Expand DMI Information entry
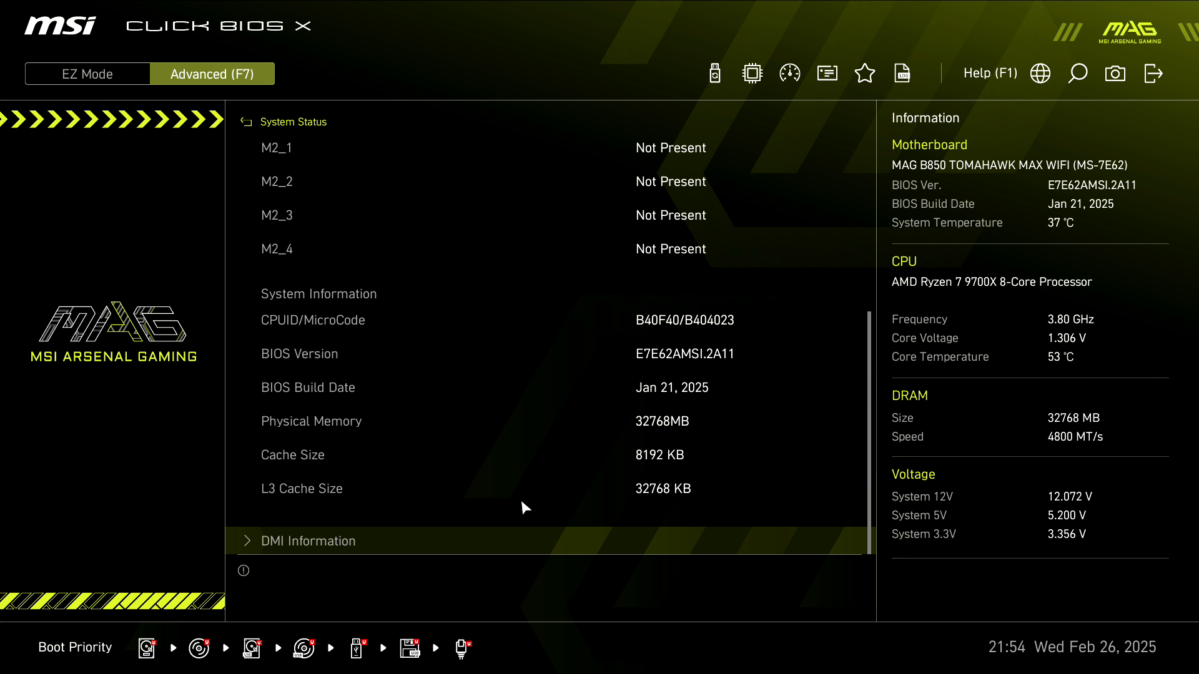The height and width of the screenshot is (674, 1199). (x=308, y=541)
